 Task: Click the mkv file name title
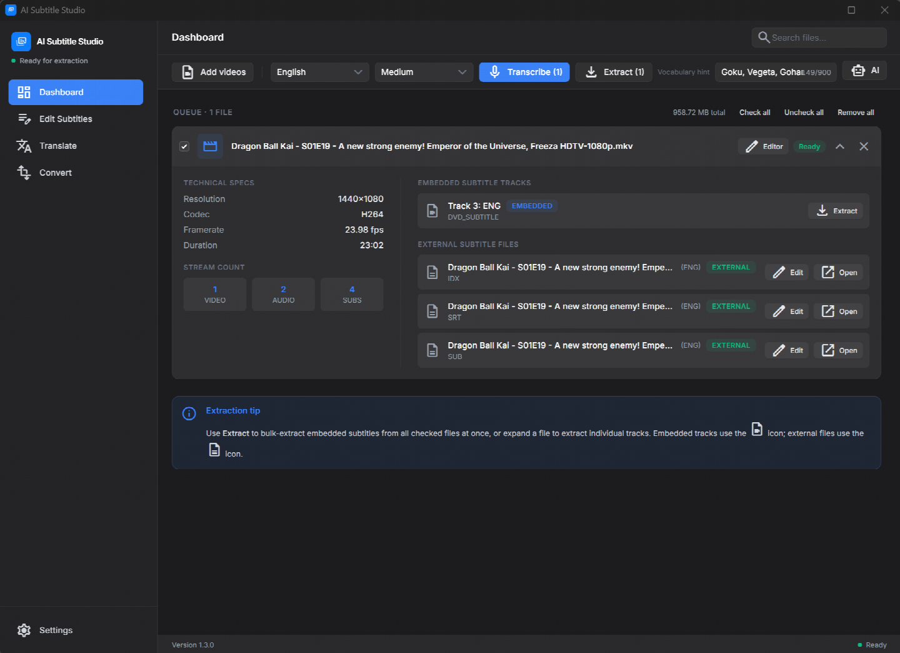tap(432, 146)
